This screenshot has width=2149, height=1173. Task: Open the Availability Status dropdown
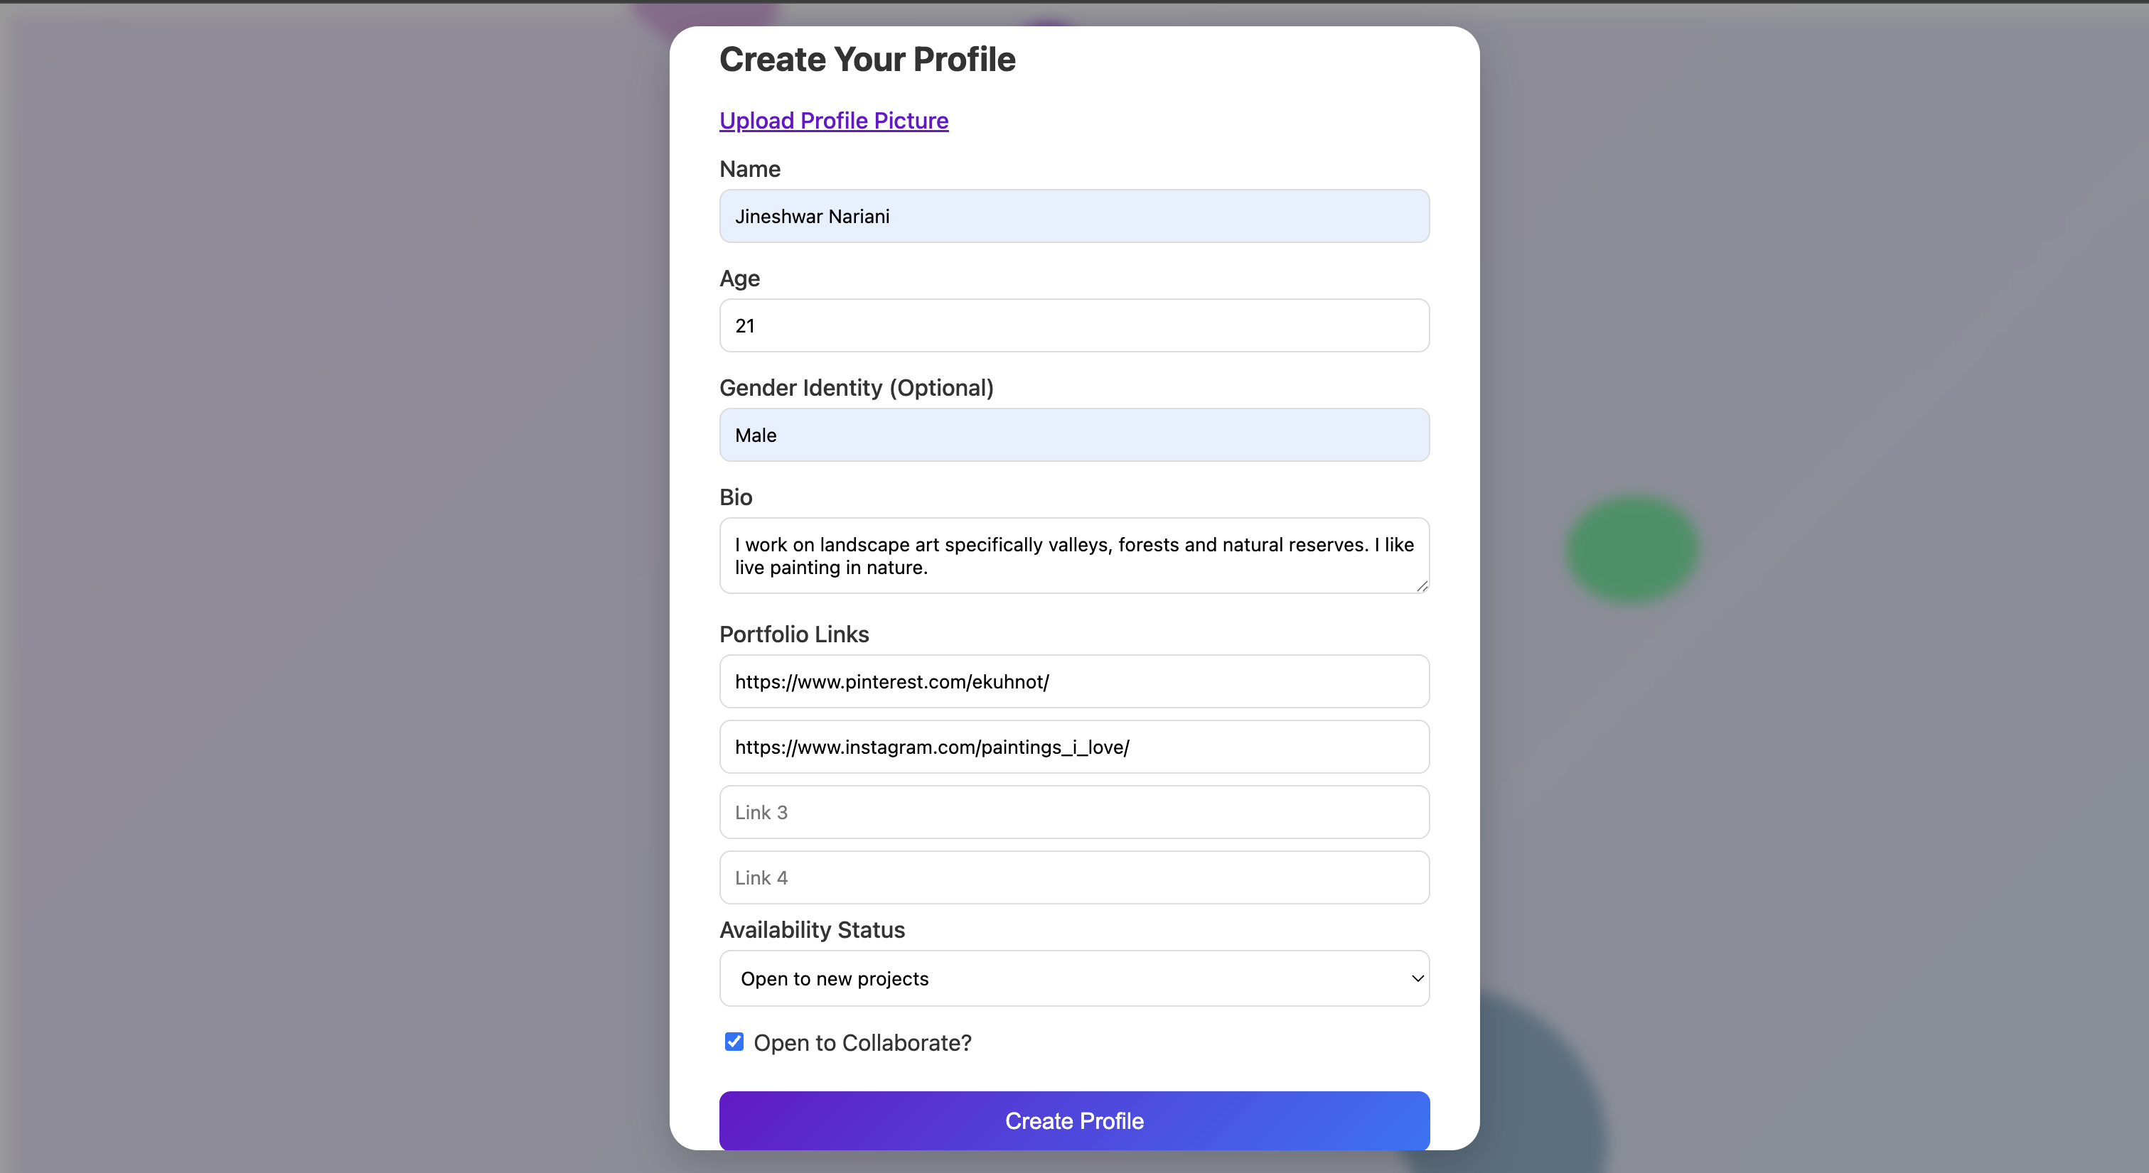(1073, 979)
